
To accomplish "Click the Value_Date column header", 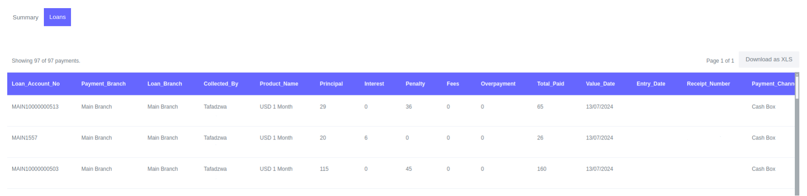I will pyautogui.click(x=600, y=84).
